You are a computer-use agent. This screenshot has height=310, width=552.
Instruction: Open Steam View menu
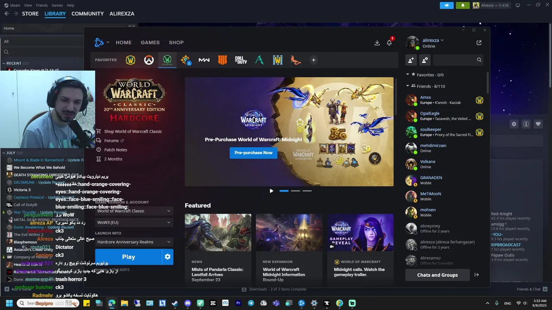pos(28,5)
